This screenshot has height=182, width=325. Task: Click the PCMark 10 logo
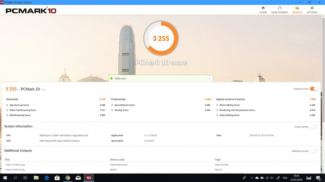31,11
